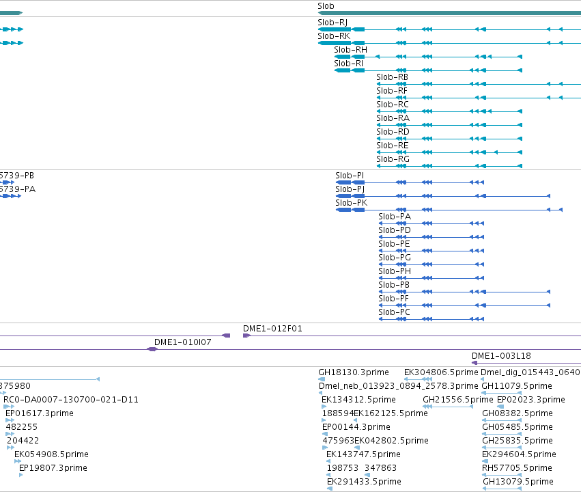Select the Slob-PD protein label
Screen dimensions: 581x492
coord(395,230)
